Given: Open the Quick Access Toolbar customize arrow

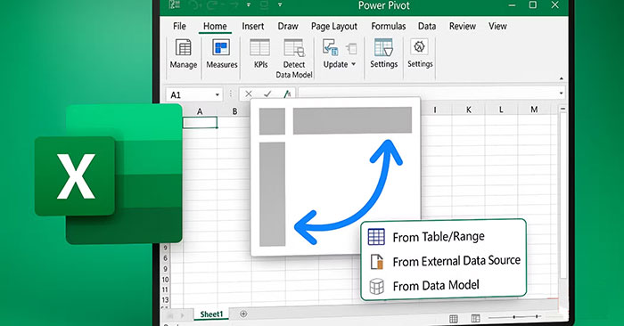Looking at the screenshot, I should 280,5.
